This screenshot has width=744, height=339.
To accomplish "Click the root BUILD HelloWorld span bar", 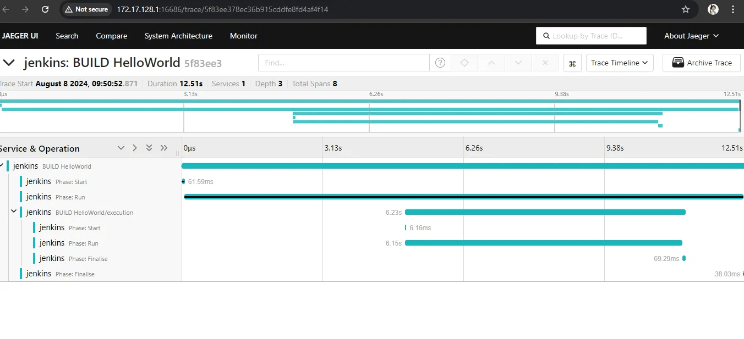I will tap(463, 166).
